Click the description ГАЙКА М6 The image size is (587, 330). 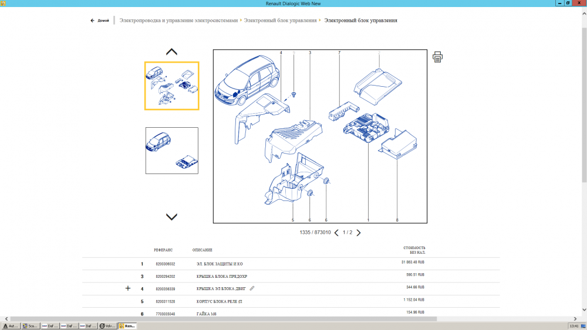tap(207, 314)
